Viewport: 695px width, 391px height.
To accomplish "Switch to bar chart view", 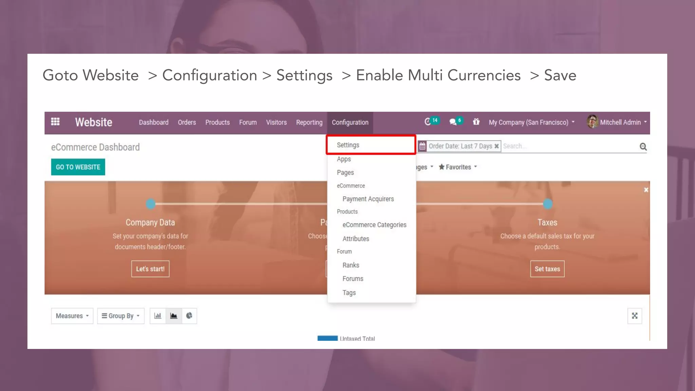I will click(x=158, y=316).
